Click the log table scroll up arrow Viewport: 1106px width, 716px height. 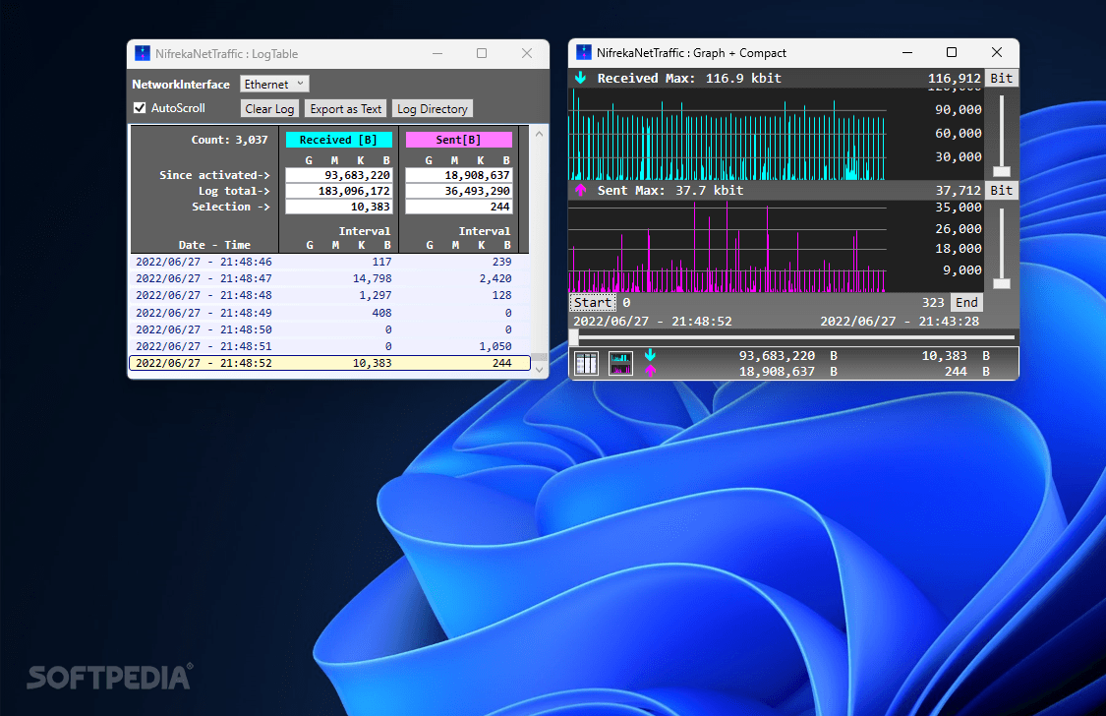539,134
